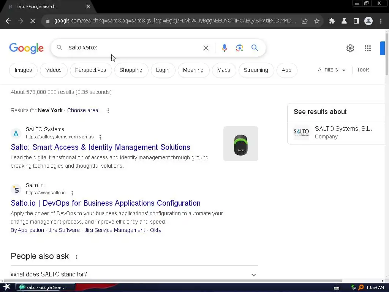Submit the search with the blue magnifier
Screen dimensions: 389x292
[255, 48]
